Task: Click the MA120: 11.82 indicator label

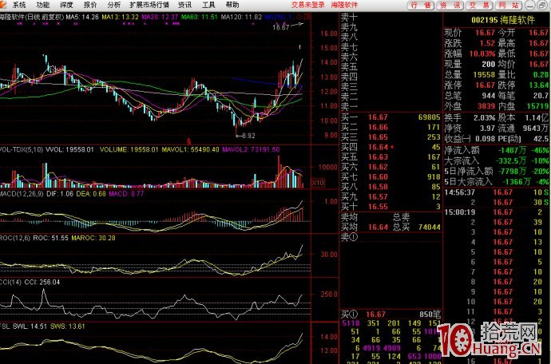Action: (x=242, y=17)
